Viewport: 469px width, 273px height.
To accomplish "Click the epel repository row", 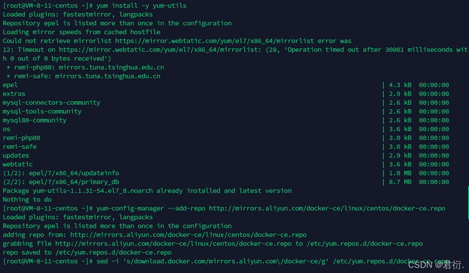I will (226, 85).
